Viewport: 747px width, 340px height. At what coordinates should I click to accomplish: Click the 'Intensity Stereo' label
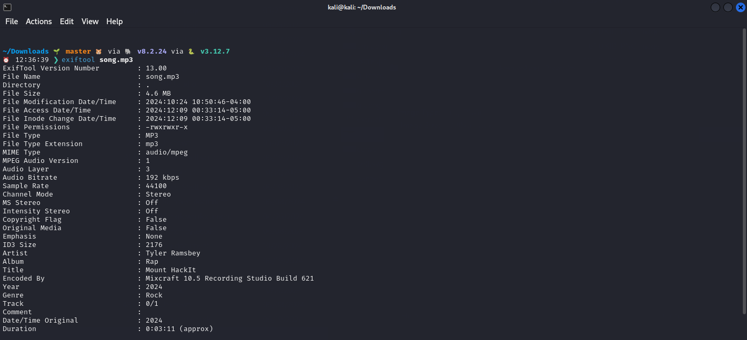coord(36,211)
